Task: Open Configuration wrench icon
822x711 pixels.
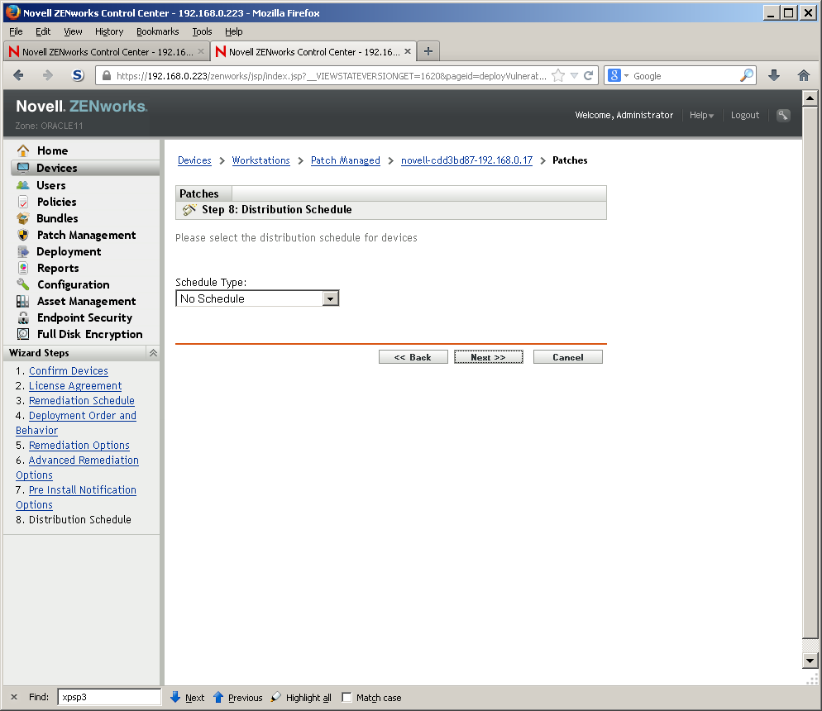Action: coord(22,284)
